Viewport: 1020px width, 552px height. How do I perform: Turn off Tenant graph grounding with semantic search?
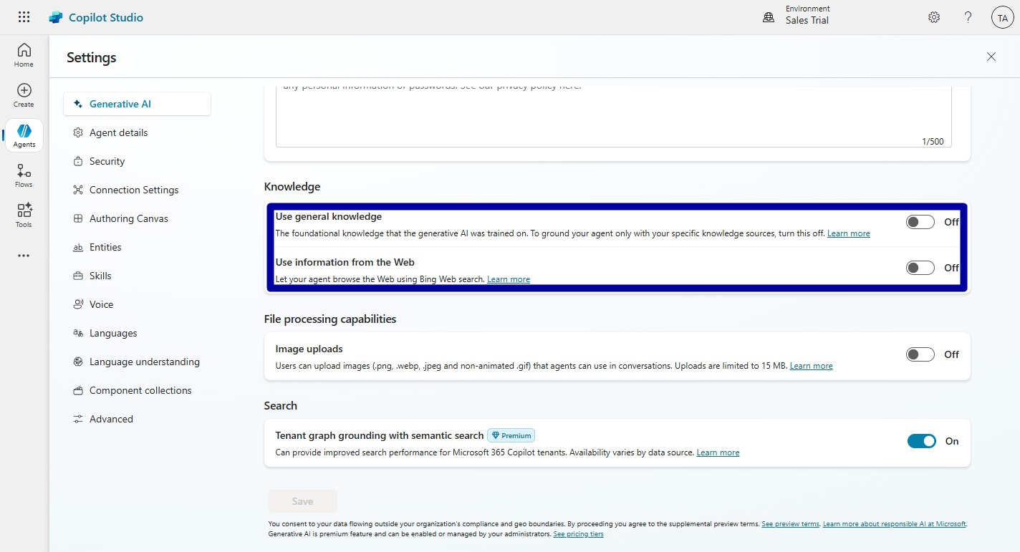pos(921,440)
